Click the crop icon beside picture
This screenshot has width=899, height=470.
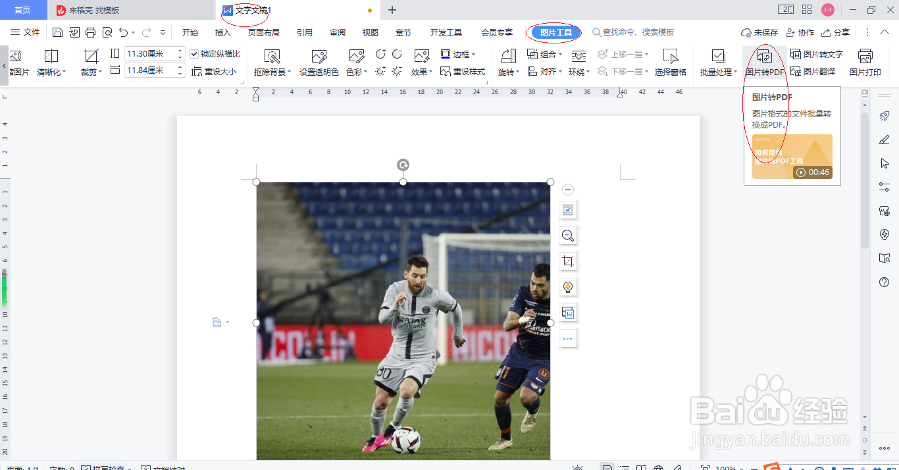[568, 261]
